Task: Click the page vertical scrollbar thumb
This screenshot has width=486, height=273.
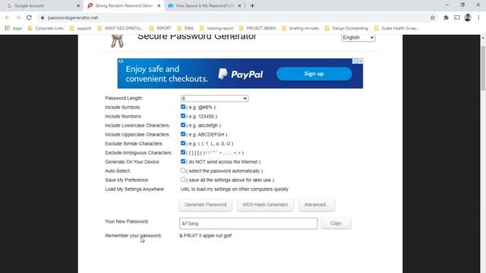Action: [483, 69]
